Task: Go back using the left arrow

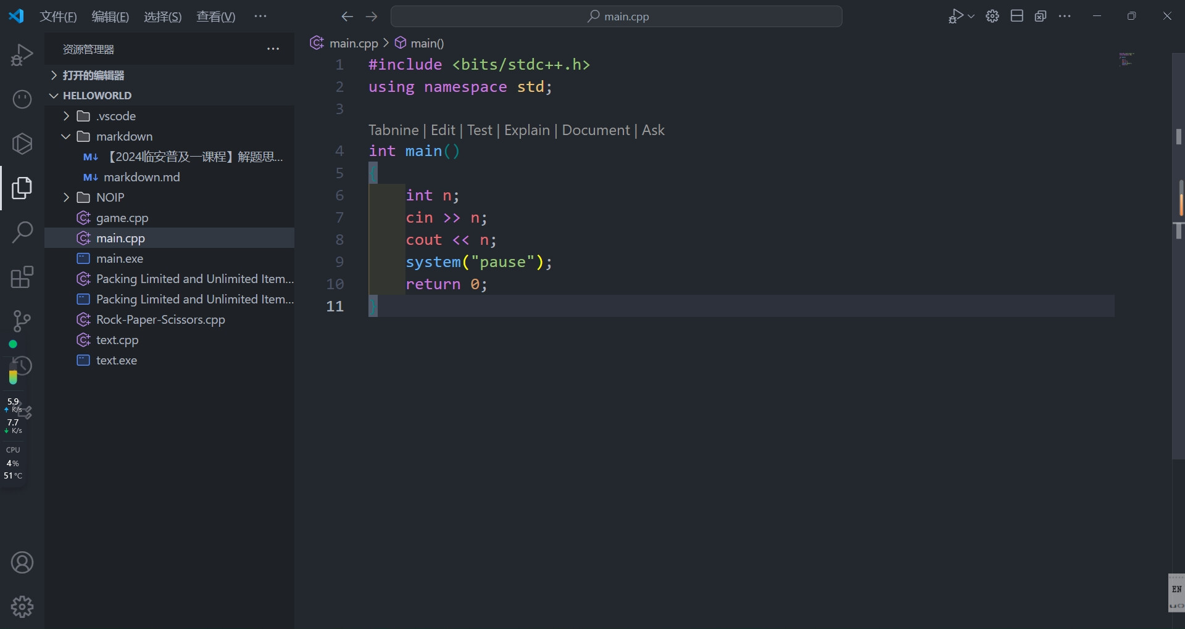Action: [347, 17]
